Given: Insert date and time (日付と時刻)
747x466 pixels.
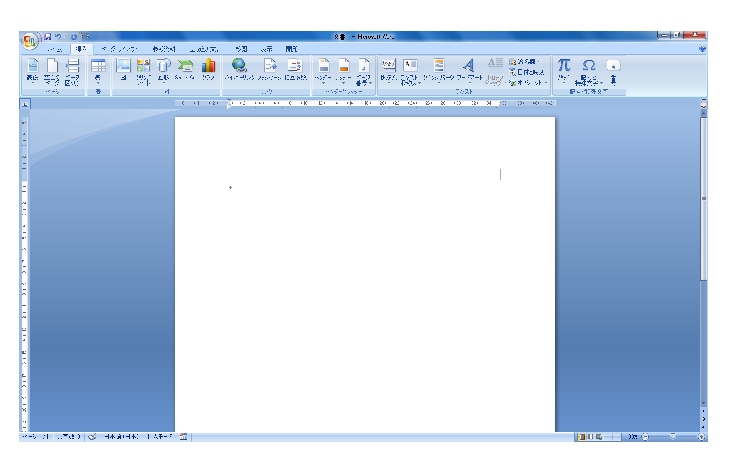Looking at the screenshot, I should pyautogui.click(x=527, y=72).
